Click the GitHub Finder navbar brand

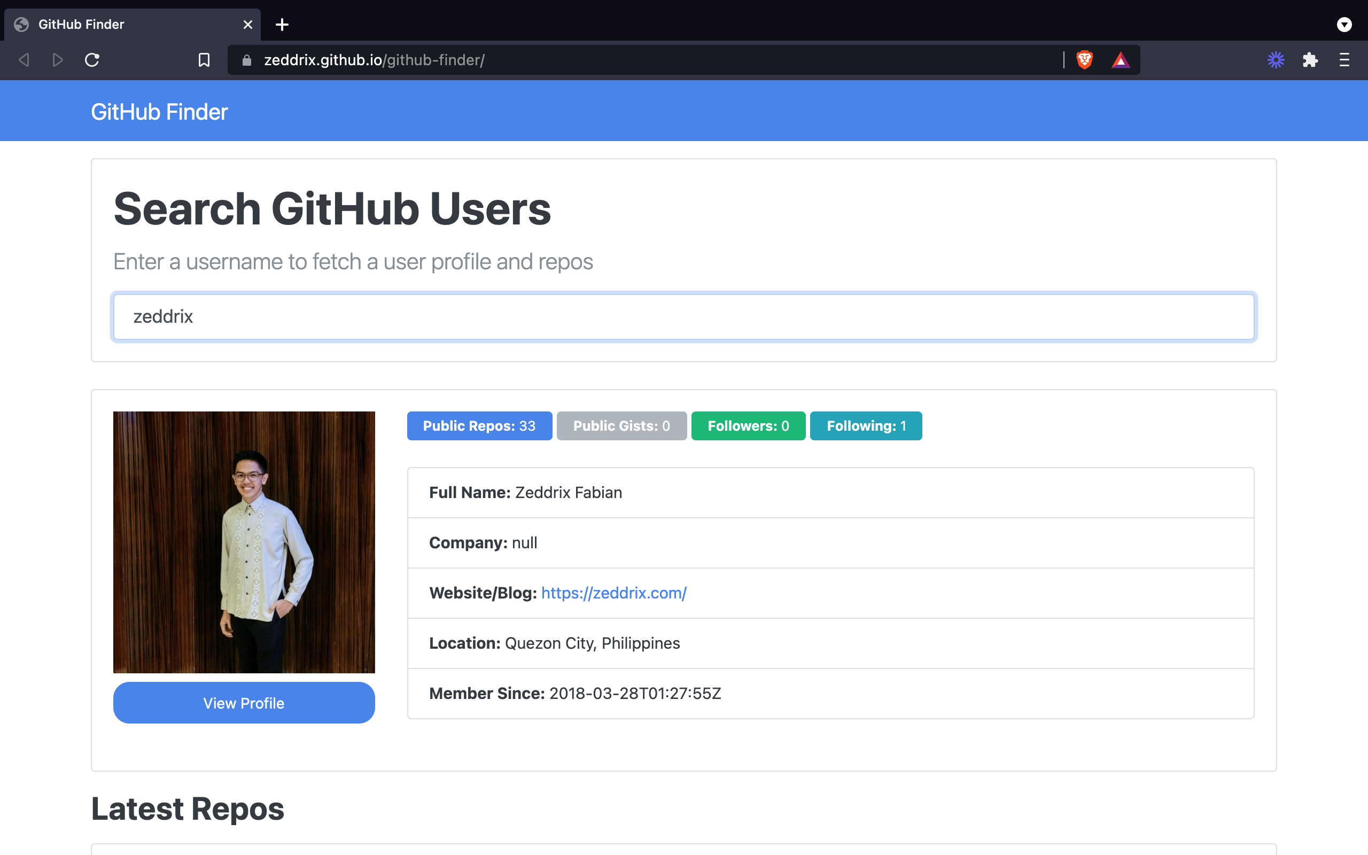(x=159, y=112)
